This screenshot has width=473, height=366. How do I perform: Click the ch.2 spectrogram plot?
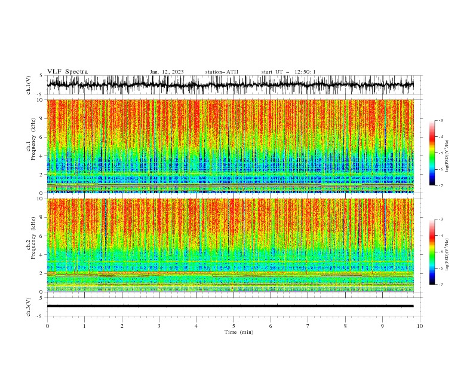tap(230, 245)
